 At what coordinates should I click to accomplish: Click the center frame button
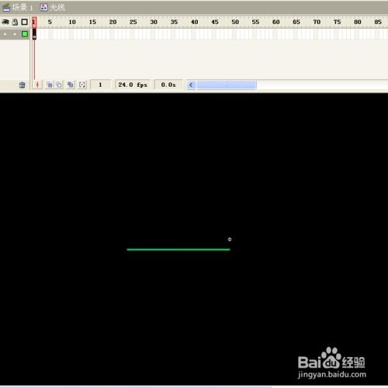click(37, 85)
